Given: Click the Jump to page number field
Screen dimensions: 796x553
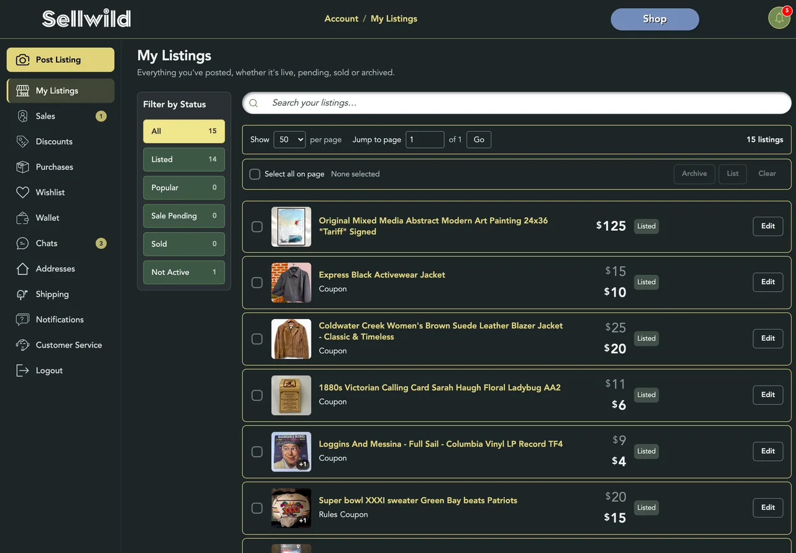Looking at the screenshot, I should [x=425, y=140].
